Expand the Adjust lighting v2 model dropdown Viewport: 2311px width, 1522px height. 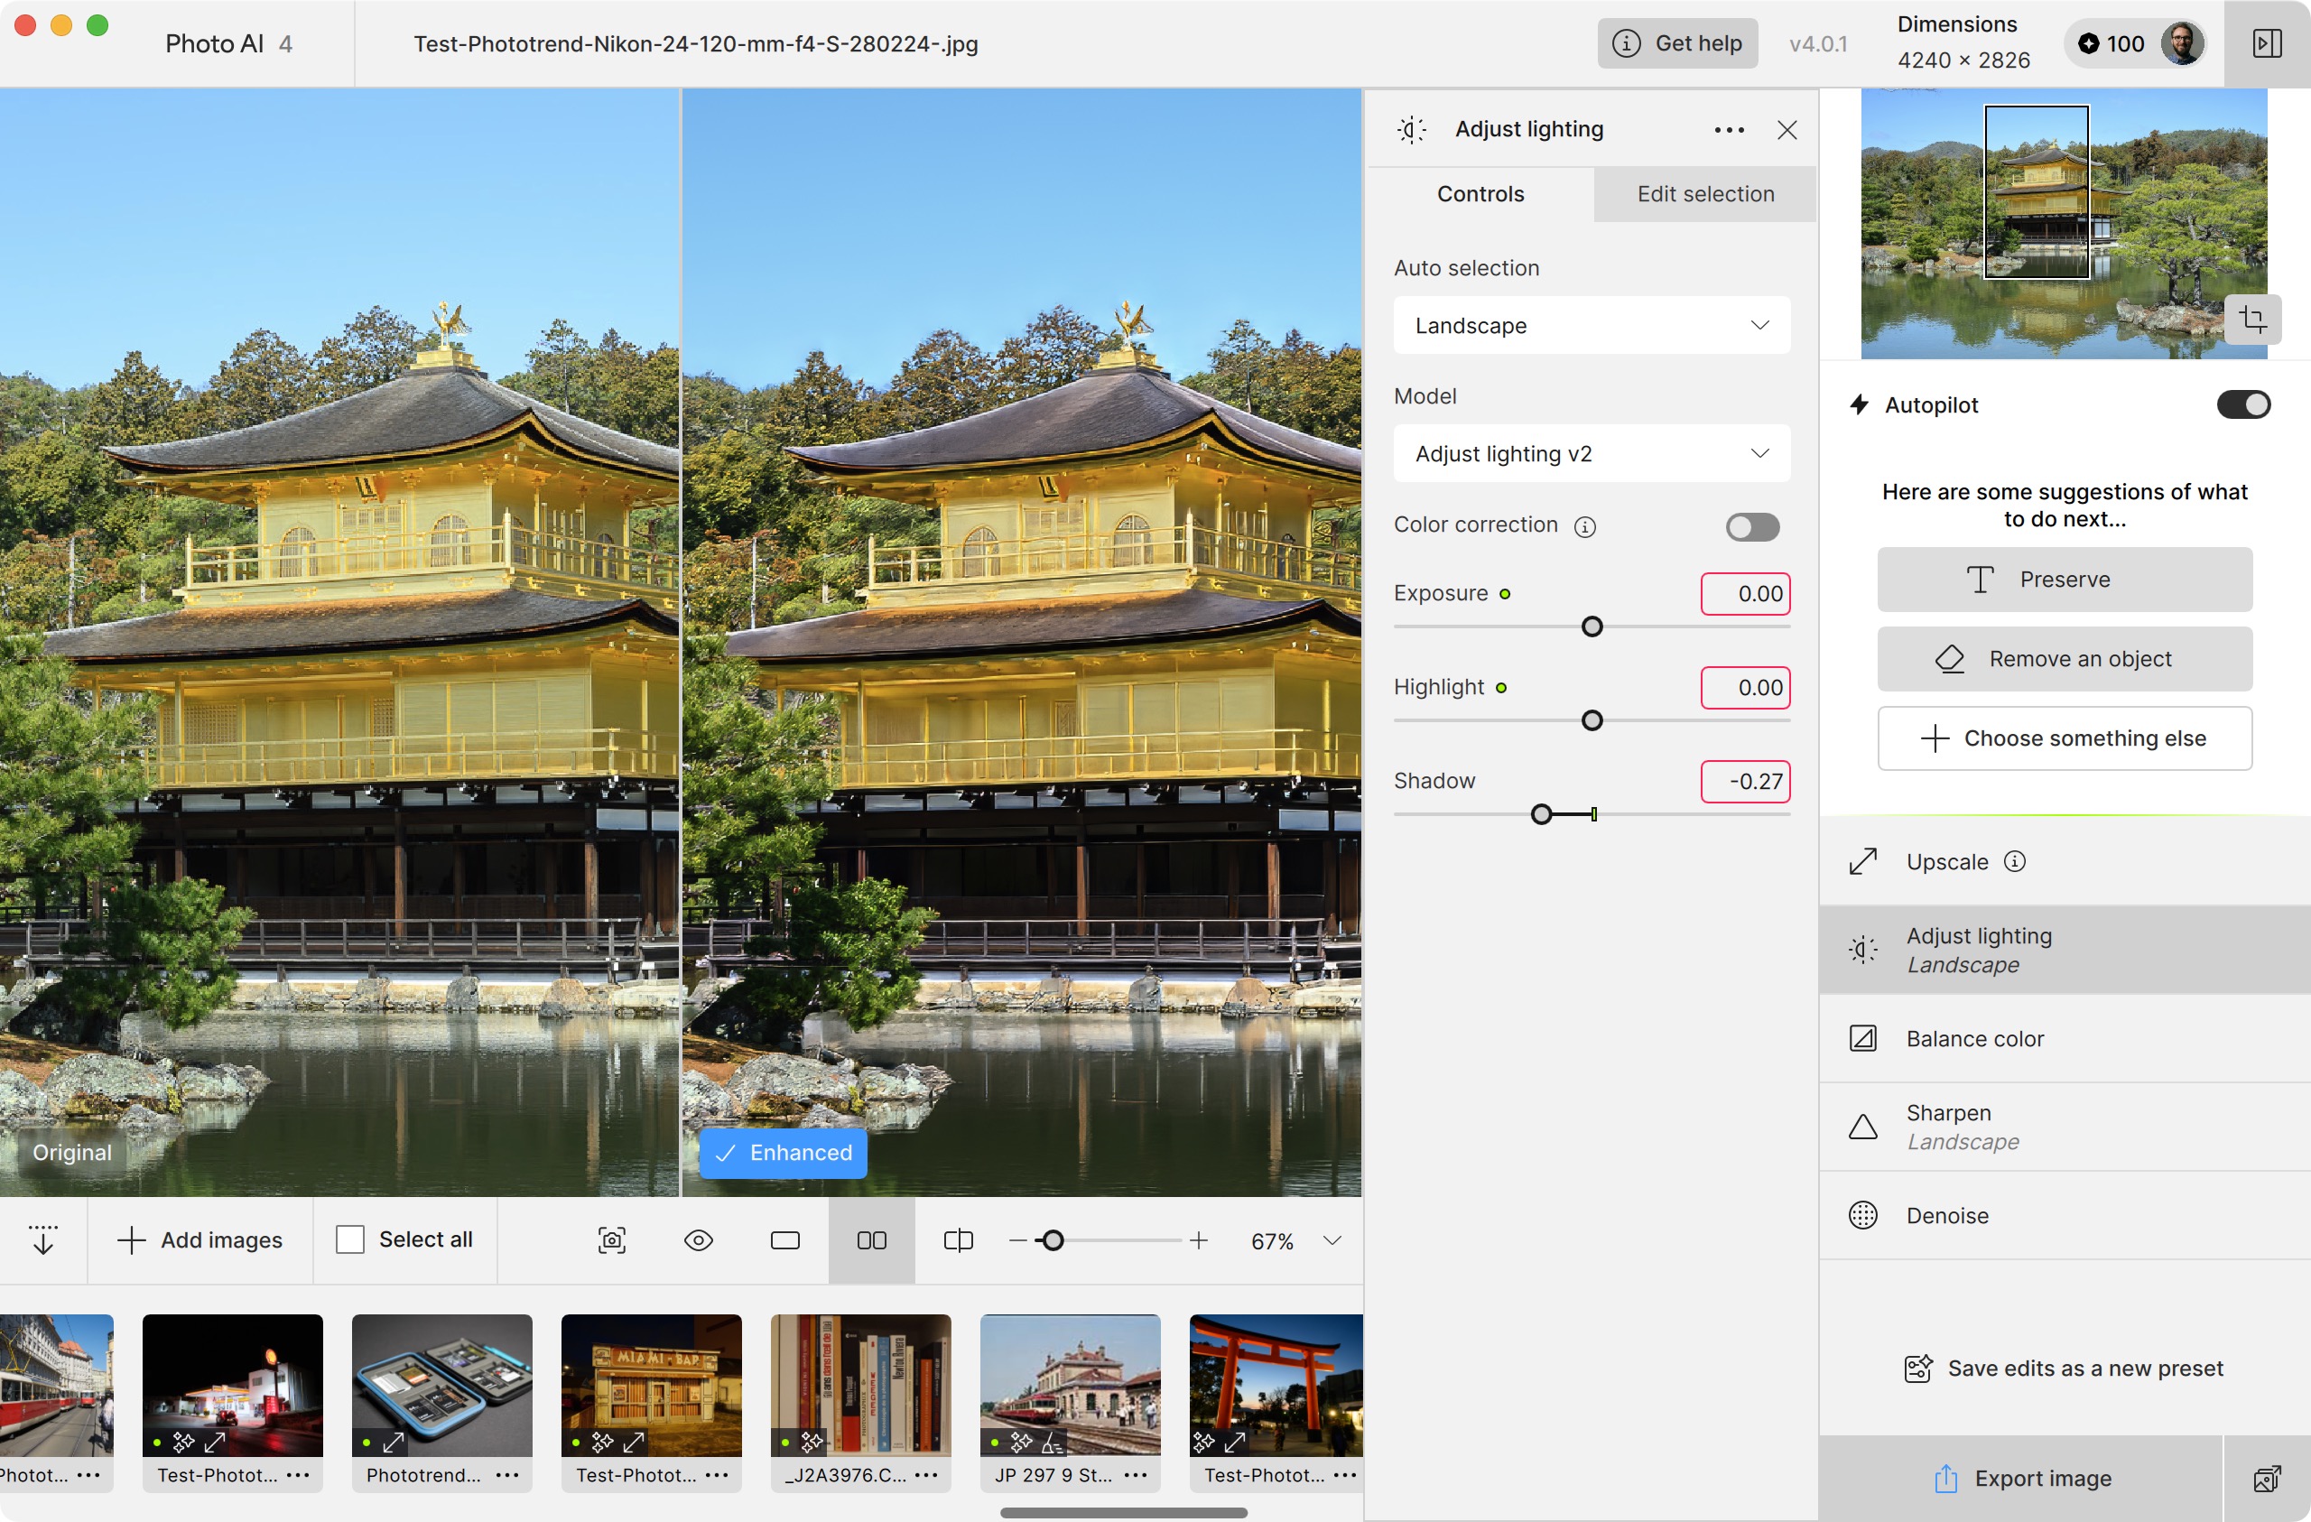point(1591,453)
